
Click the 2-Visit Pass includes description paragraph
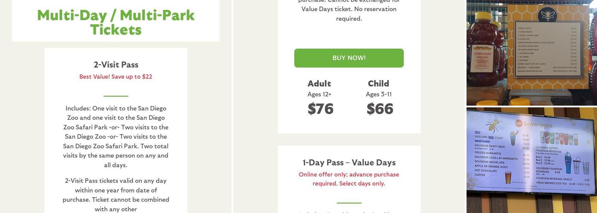pyautogui.click(x=116, y=136)
